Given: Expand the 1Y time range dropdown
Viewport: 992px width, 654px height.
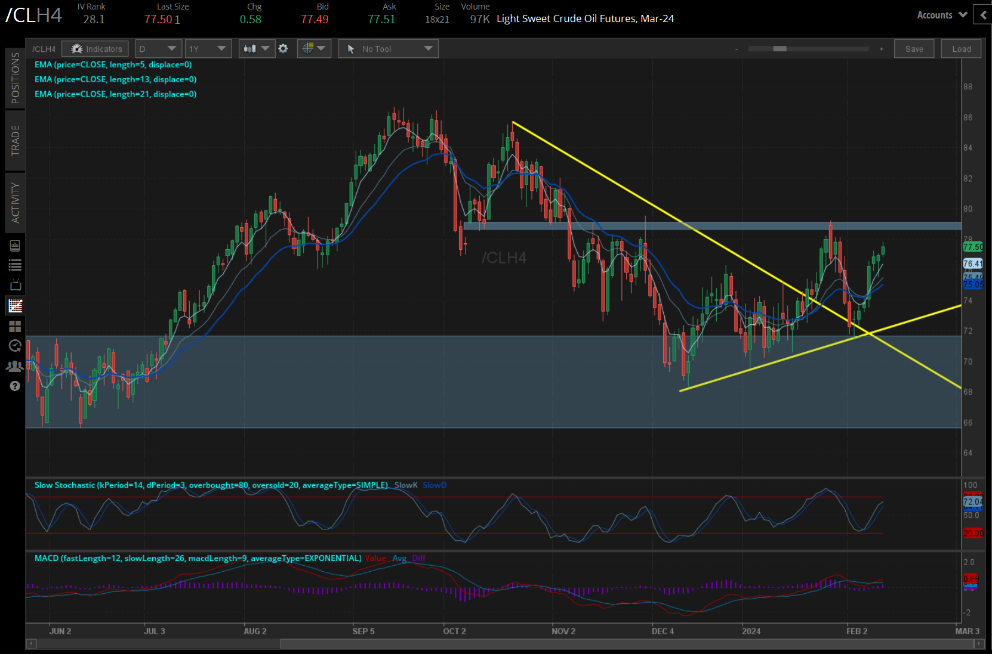Looking at the screenshot, I should pos(208,48).
